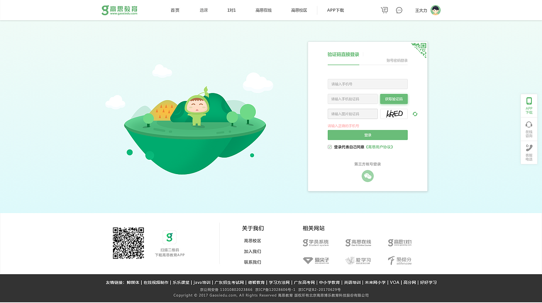The width and height of the screenshot is (542, 303).
Task: Click the 第三方帐号登录 label
Action: pyautogui.click(x=368, y=164)
